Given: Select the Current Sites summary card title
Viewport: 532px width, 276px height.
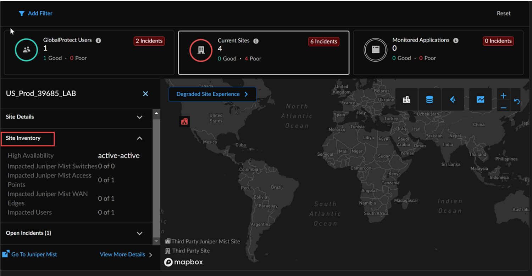Looking at the screenshot, I should click(234, 41).
